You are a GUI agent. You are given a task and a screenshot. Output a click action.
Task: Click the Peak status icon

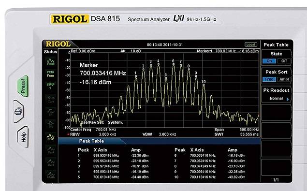51,62
